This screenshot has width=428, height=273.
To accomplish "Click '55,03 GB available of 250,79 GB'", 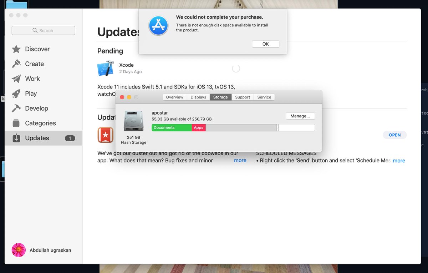I will coord(182,119).
